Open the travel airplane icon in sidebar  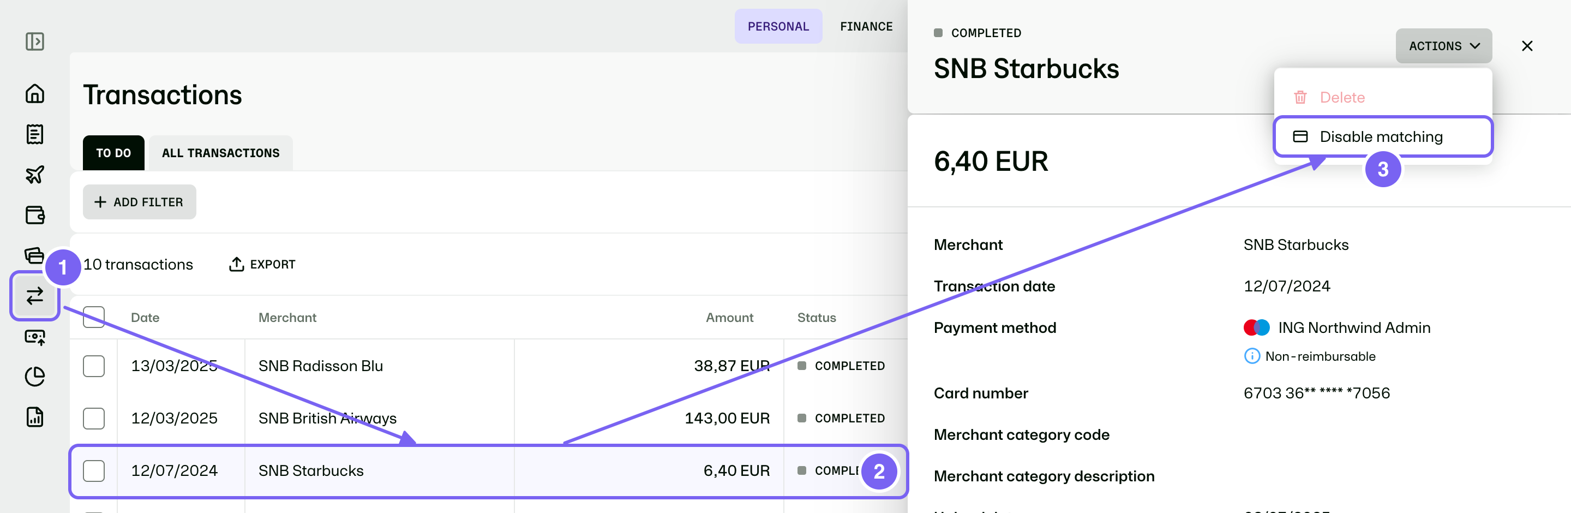click(35, 175)
